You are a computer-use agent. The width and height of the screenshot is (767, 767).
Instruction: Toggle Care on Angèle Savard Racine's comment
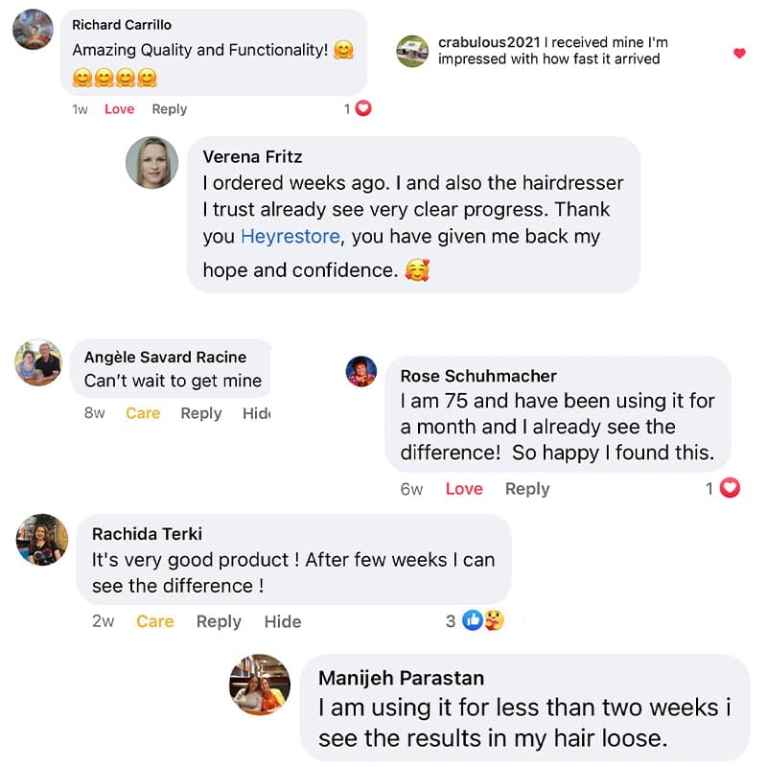pos(143,413)
